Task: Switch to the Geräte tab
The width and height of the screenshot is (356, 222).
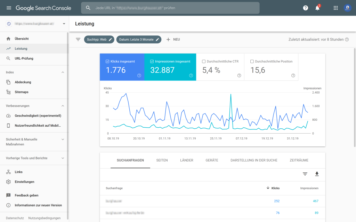Action: 212,160
